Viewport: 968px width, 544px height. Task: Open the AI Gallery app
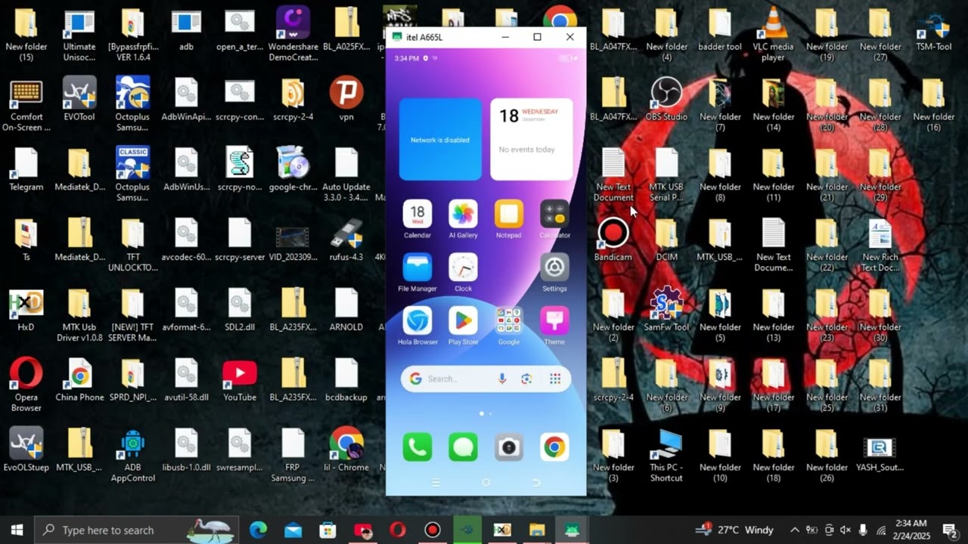point(463,215)
